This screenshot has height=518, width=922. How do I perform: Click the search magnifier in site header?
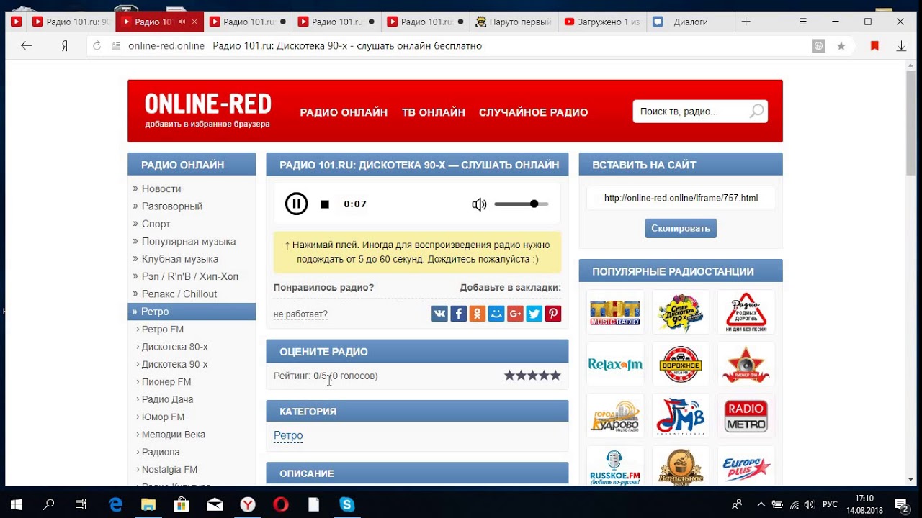point(756,112)
